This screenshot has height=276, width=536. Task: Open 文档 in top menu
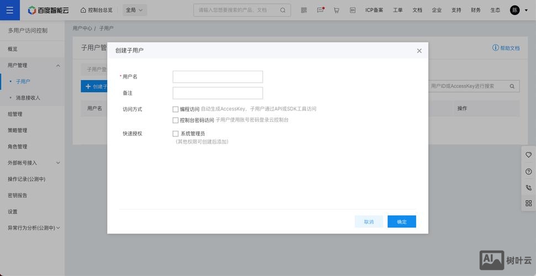tap(417, 10)
